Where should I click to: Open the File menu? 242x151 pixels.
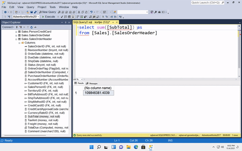click(x=4, y=7)
